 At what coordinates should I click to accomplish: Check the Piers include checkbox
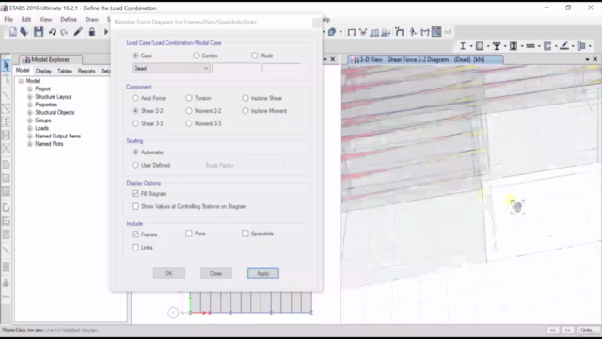tap(188, 234)
